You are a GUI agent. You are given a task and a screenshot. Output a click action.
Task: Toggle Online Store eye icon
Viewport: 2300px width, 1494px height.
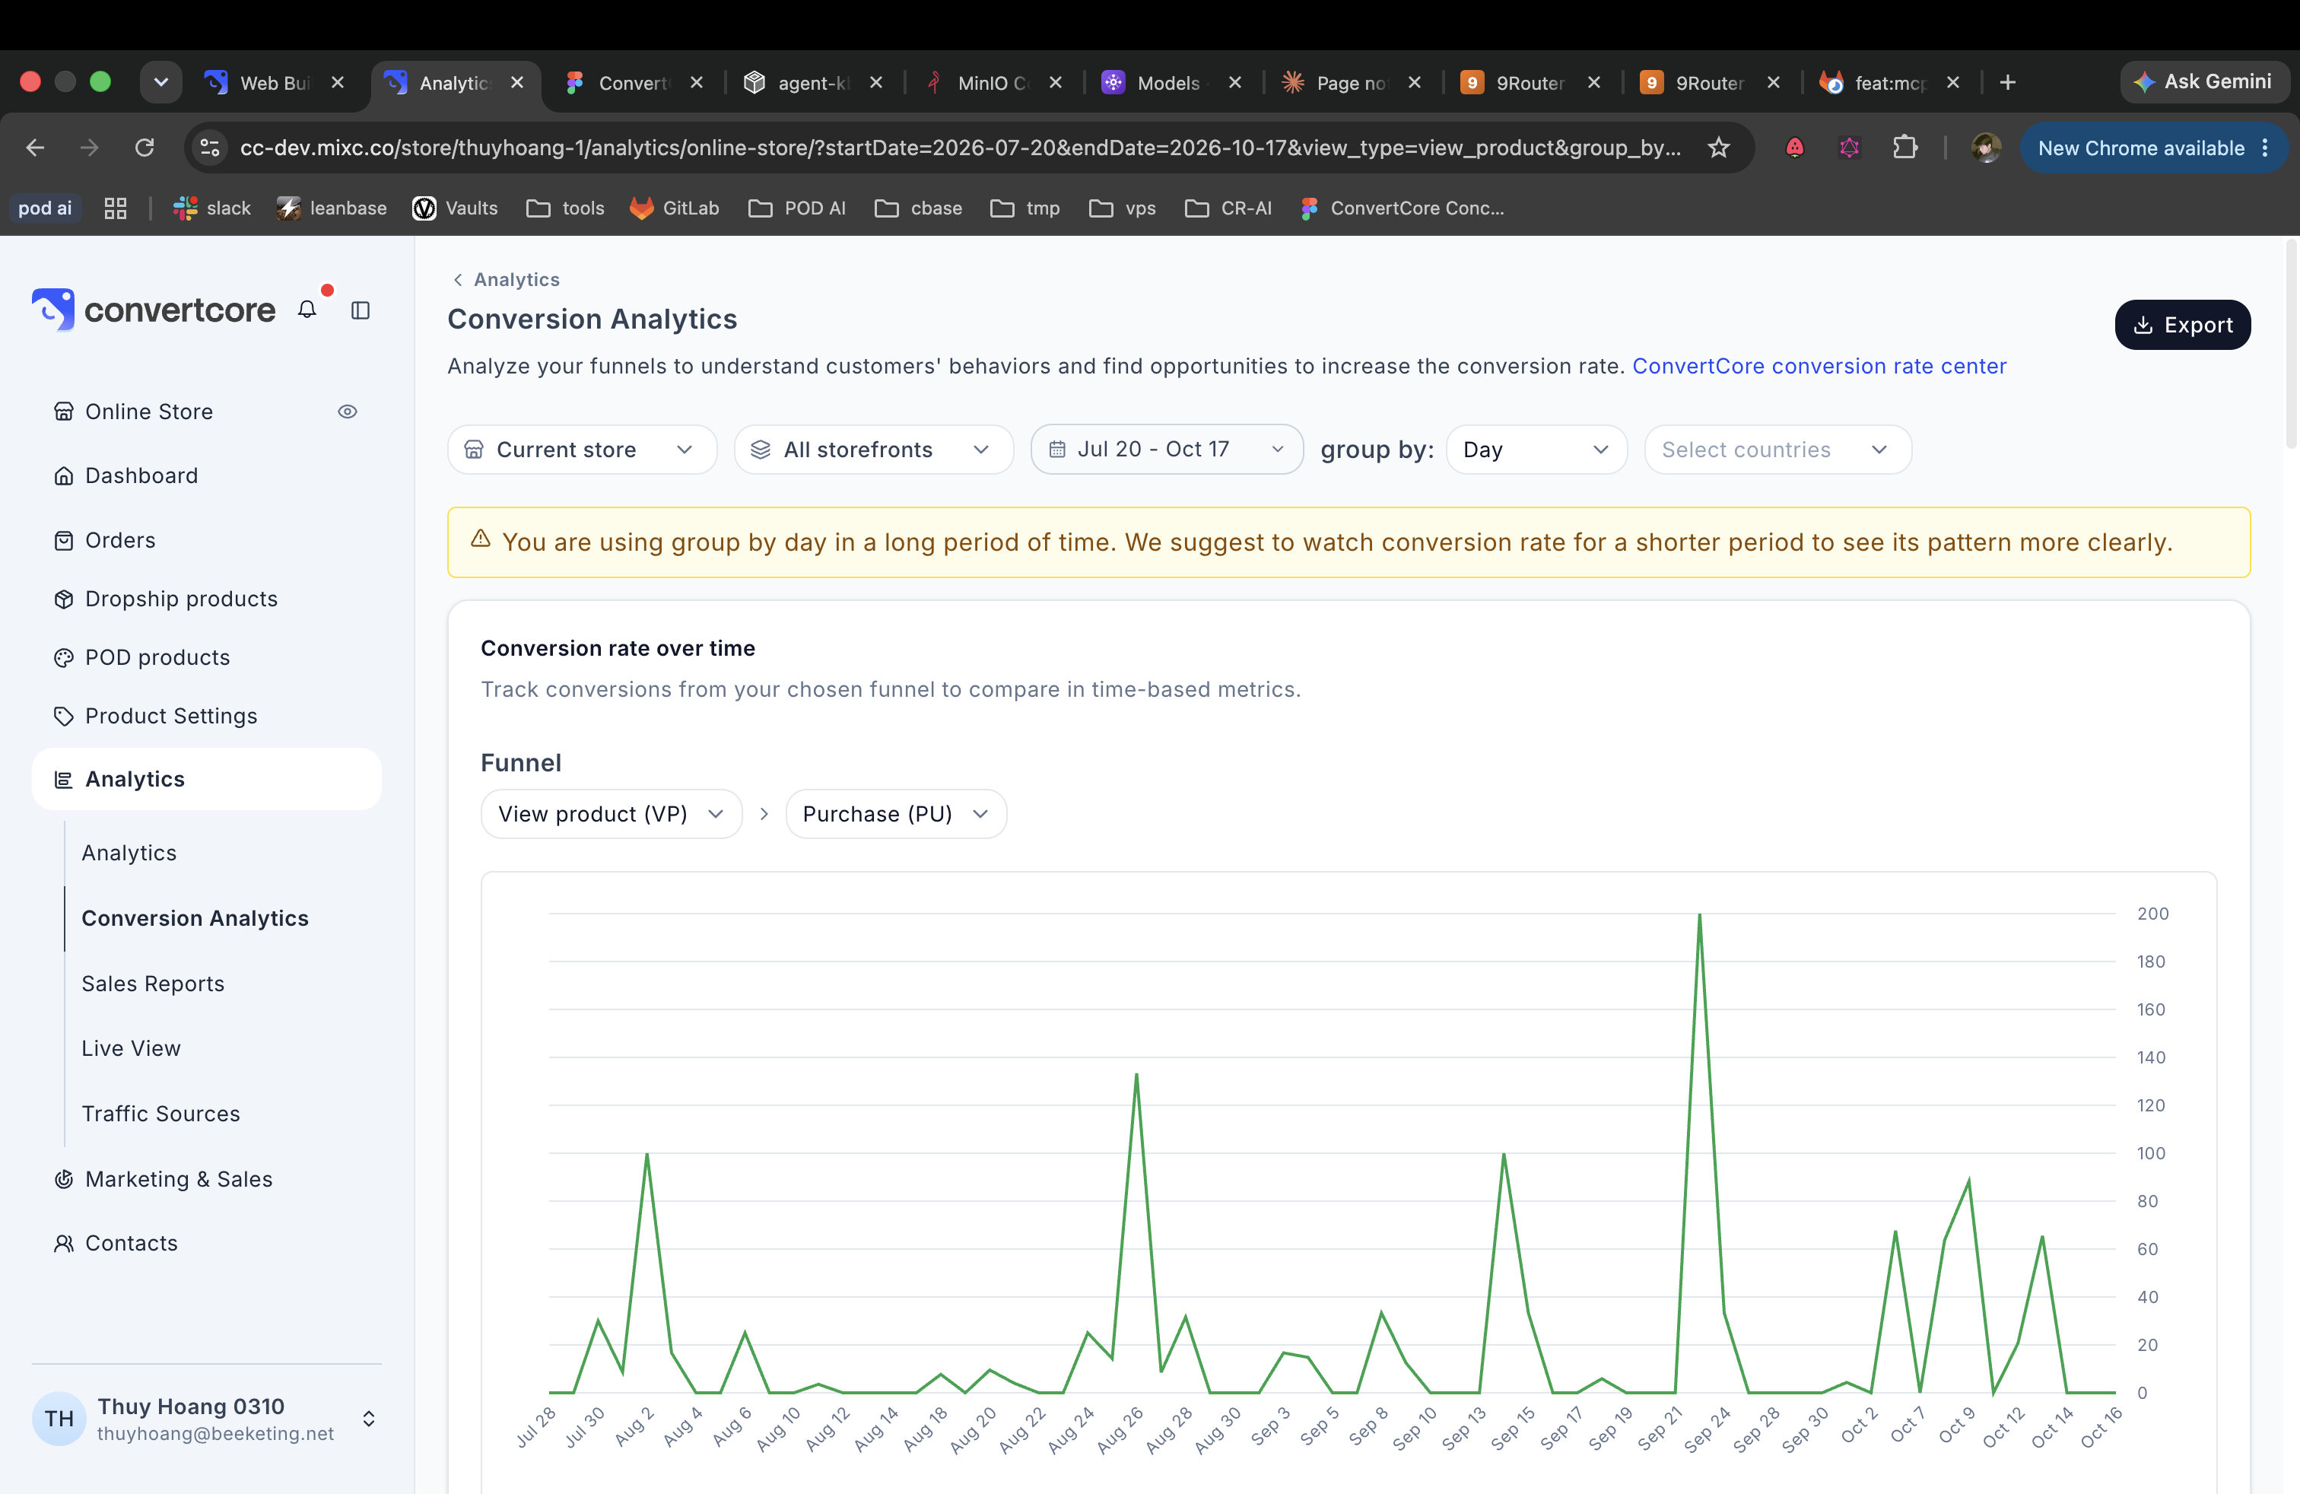coord(348,412)
